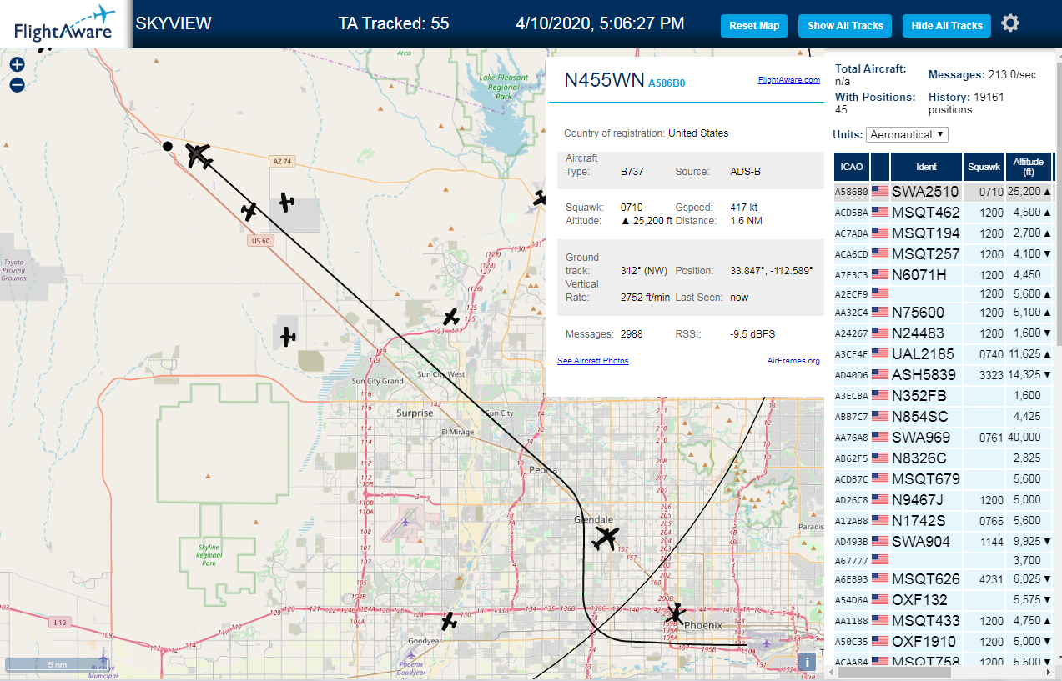Select the large aircraft icon over Glendale
Viewport: 1062px width, 681px height.
pyautogui.click(x=606, y=538)
